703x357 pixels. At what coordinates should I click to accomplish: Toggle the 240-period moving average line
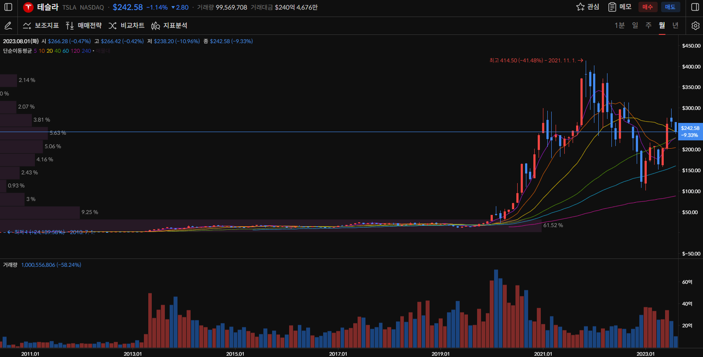tap(86, 51)
